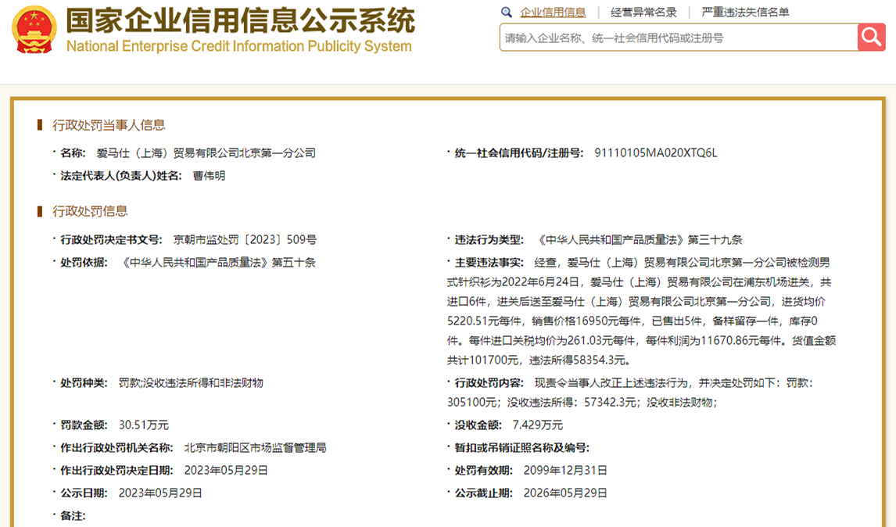Focus the enterprise name search input field

679,38
